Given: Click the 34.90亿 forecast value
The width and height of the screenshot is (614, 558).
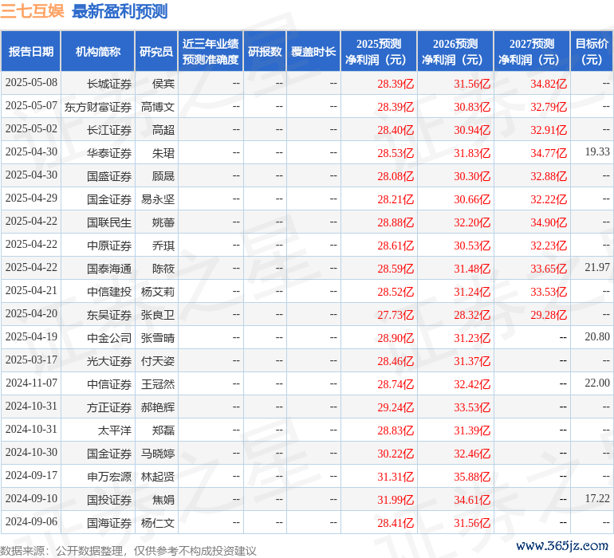Looking at the screenshot, I should [x=549, y=222].
